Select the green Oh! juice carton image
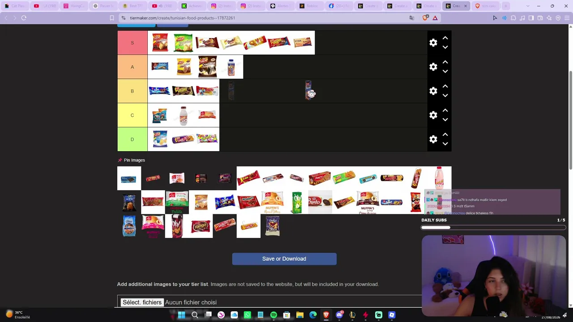This screenshot has height=322, width=573. pos(296,202)
